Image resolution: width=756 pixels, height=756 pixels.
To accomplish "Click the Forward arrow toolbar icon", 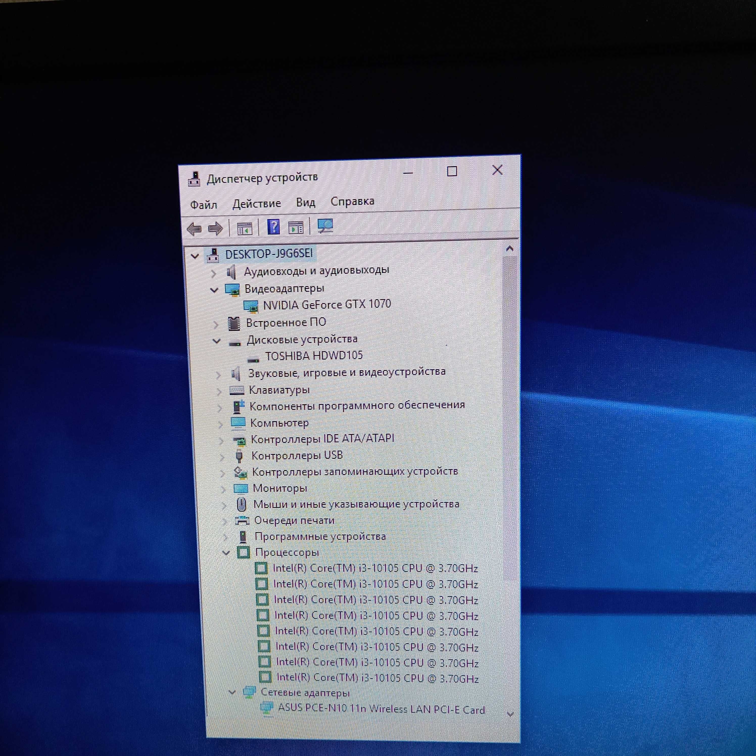I will coord(215,228).
